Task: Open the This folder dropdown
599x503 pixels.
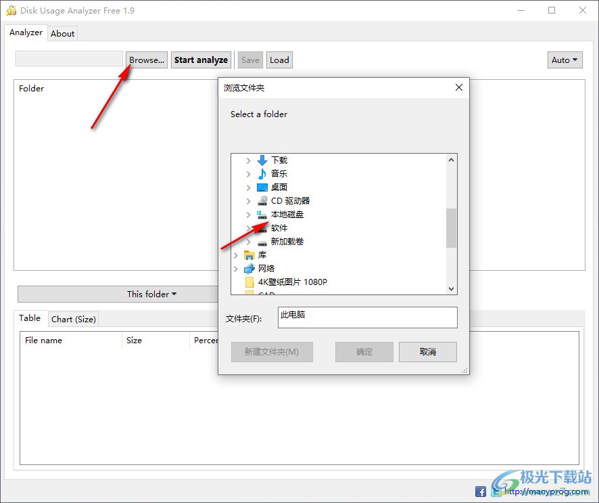Action: [151, 294]
